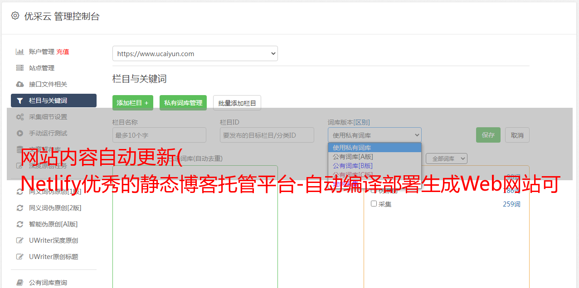Open UWriter原创标题 in the sidebar
The width and height of the screenshot is (579, 288).
(x=54, y=257)
